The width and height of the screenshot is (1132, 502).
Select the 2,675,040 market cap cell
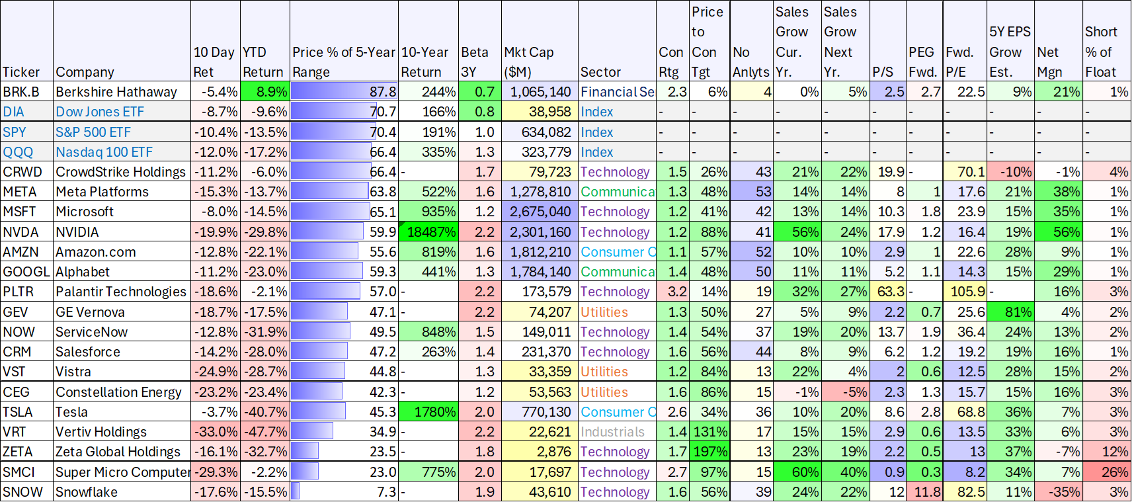point(540,211)
